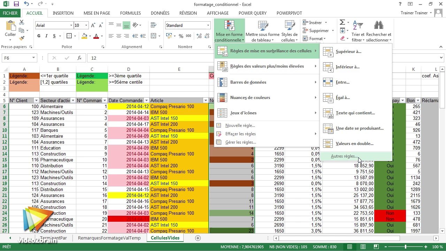Image resolution: width=446 pixels, height=251 pixels.
Task: Apply percent style
Action: pos(181,36)
